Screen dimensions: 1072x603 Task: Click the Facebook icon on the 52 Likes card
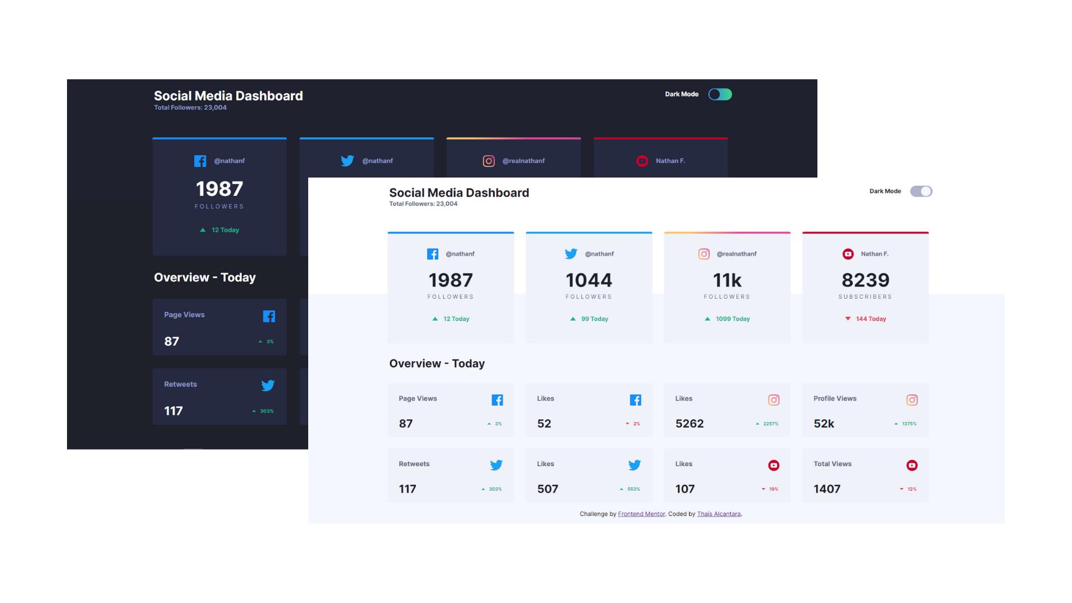point(635,400)
